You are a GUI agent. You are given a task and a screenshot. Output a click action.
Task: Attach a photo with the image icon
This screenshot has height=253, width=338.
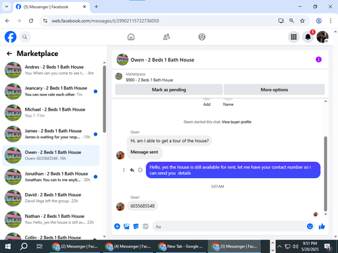[x=126, y=226]
